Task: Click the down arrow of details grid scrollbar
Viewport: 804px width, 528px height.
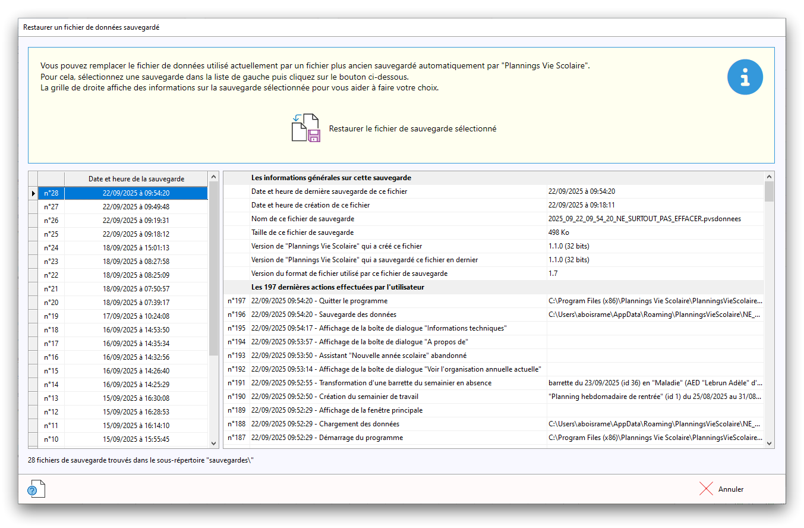Action: pos(769,443)
